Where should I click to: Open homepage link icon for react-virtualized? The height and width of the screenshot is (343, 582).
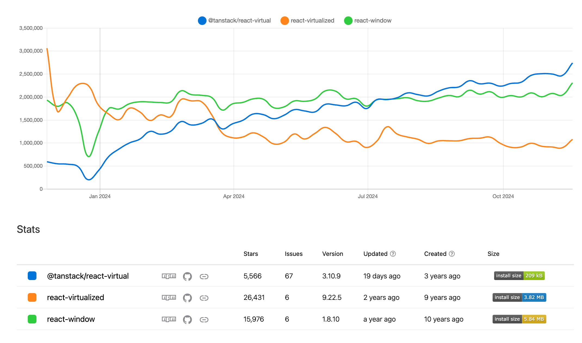click(x=204, y=298)
